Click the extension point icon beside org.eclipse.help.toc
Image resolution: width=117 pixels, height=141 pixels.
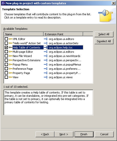pyautogui.click(x=46, y=47)
